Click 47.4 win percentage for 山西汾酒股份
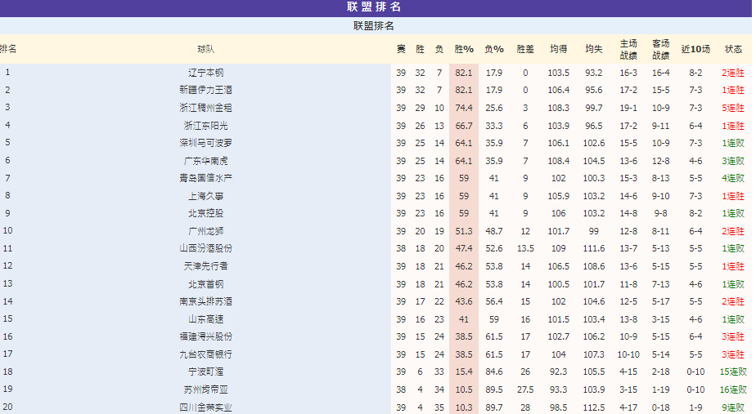Viewport: 756px width, 414px height. click(464, 248)
